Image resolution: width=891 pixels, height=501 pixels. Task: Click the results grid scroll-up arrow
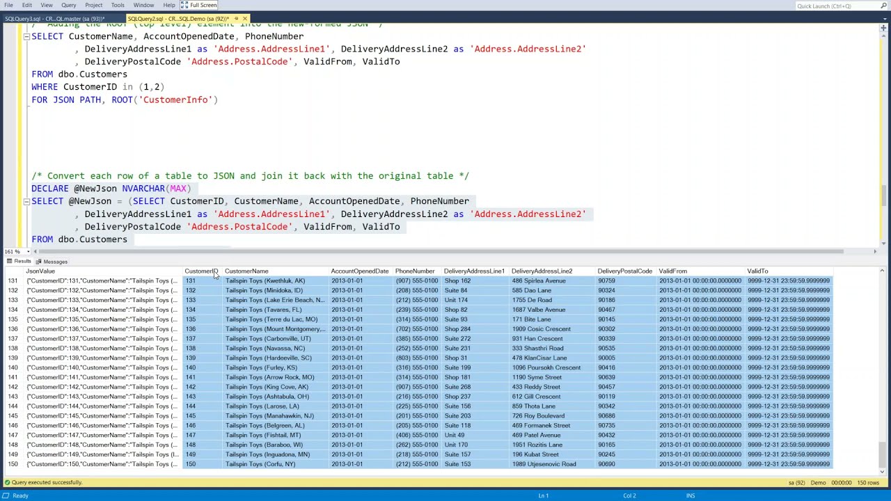click(x=883, y=271)
